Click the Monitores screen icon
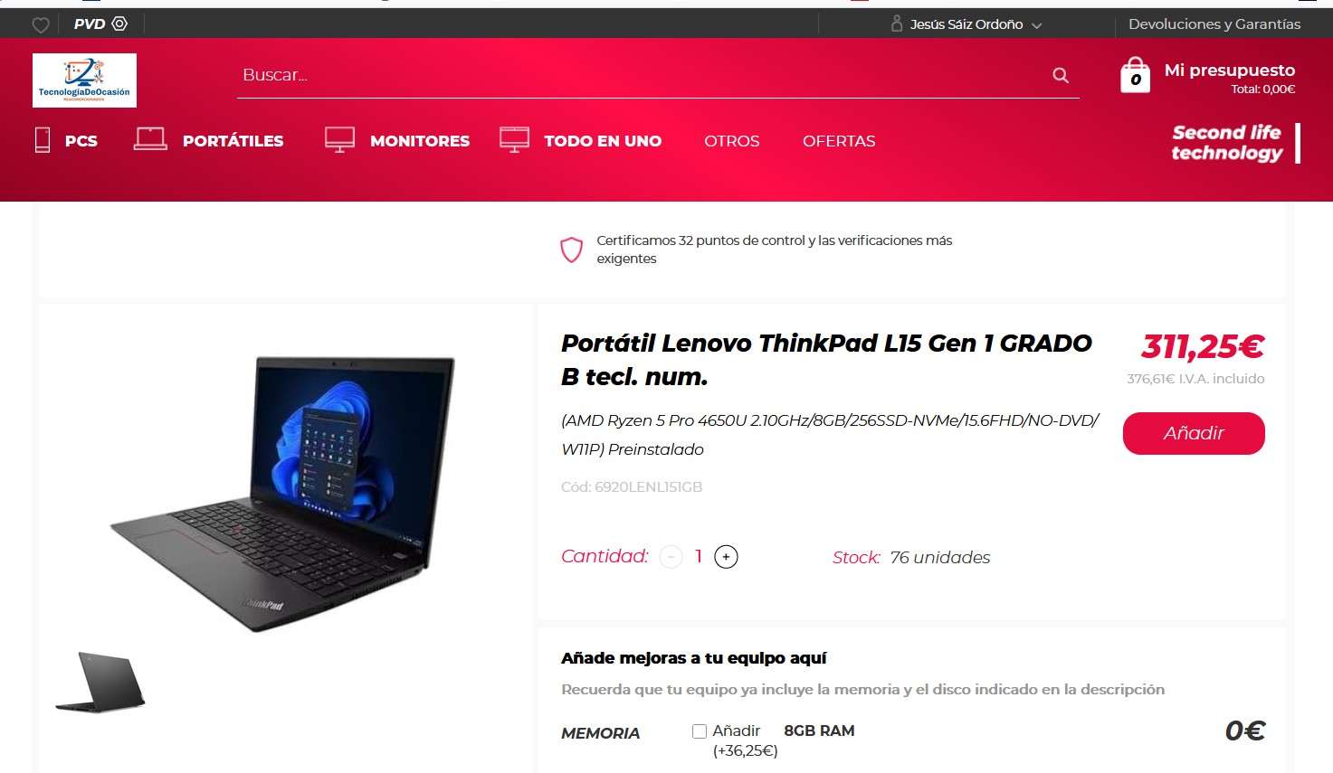Viewport: 1333px width, 773px height. (x=339, y=140)
